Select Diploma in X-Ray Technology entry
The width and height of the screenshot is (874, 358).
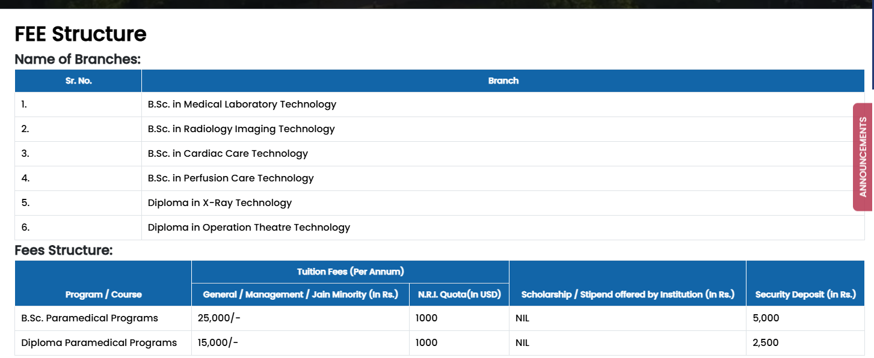(x=220, y=203)
